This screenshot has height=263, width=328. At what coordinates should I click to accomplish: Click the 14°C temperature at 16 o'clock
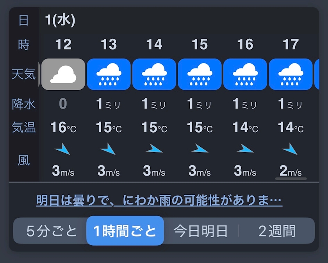tap(245, 128)
